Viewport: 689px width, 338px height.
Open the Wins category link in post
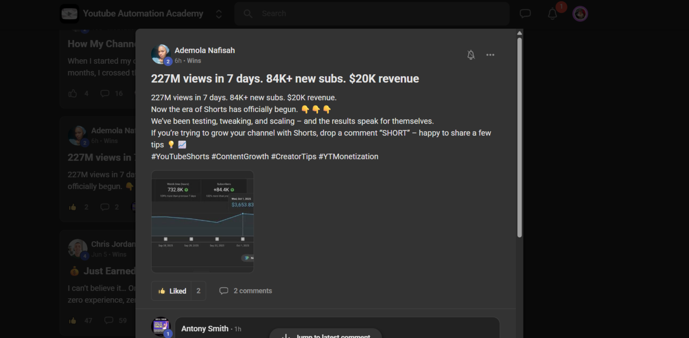point(194,61)
